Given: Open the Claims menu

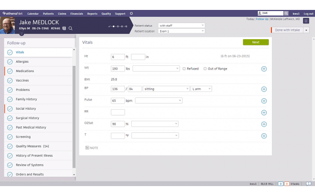Looking at the screenshot, I should (x=62, y=14).
